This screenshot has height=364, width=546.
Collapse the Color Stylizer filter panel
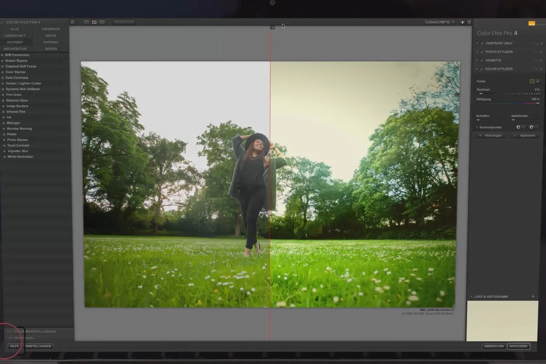(x=477, y=69)
